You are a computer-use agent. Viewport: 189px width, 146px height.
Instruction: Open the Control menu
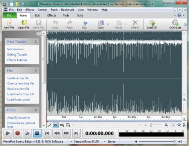click(x=42, y=10)
